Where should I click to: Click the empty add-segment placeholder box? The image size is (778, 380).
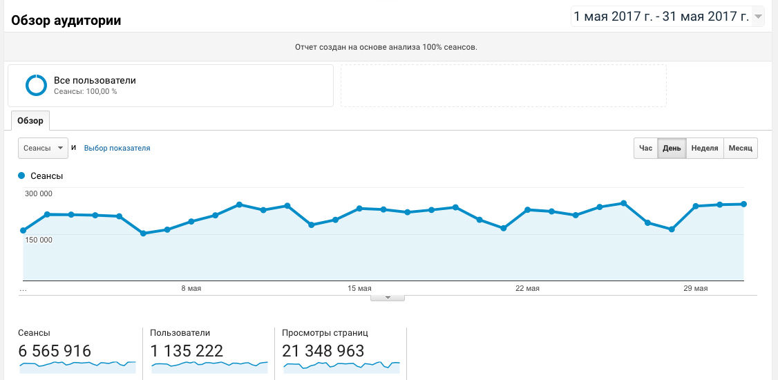(504, 85)
